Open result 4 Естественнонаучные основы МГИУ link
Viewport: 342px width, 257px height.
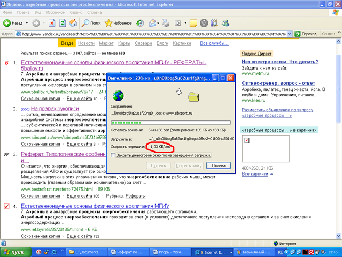95,206
